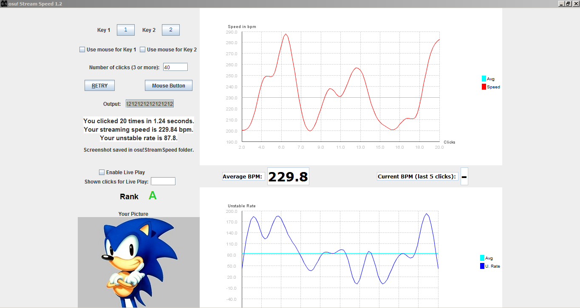Click 'Your streaming speed is 229.84 bpm' text

[x=139, y=130]
